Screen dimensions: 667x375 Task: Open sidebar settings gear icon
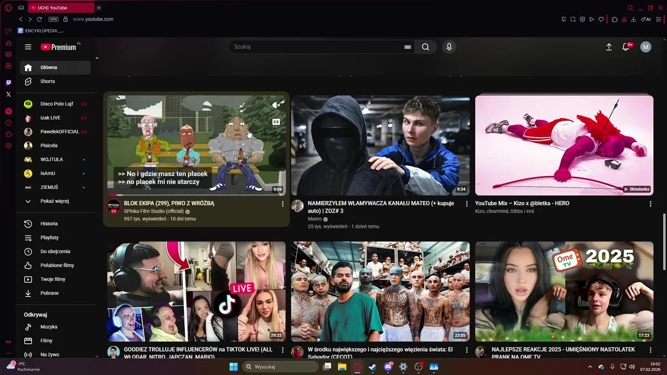point(8,146)
